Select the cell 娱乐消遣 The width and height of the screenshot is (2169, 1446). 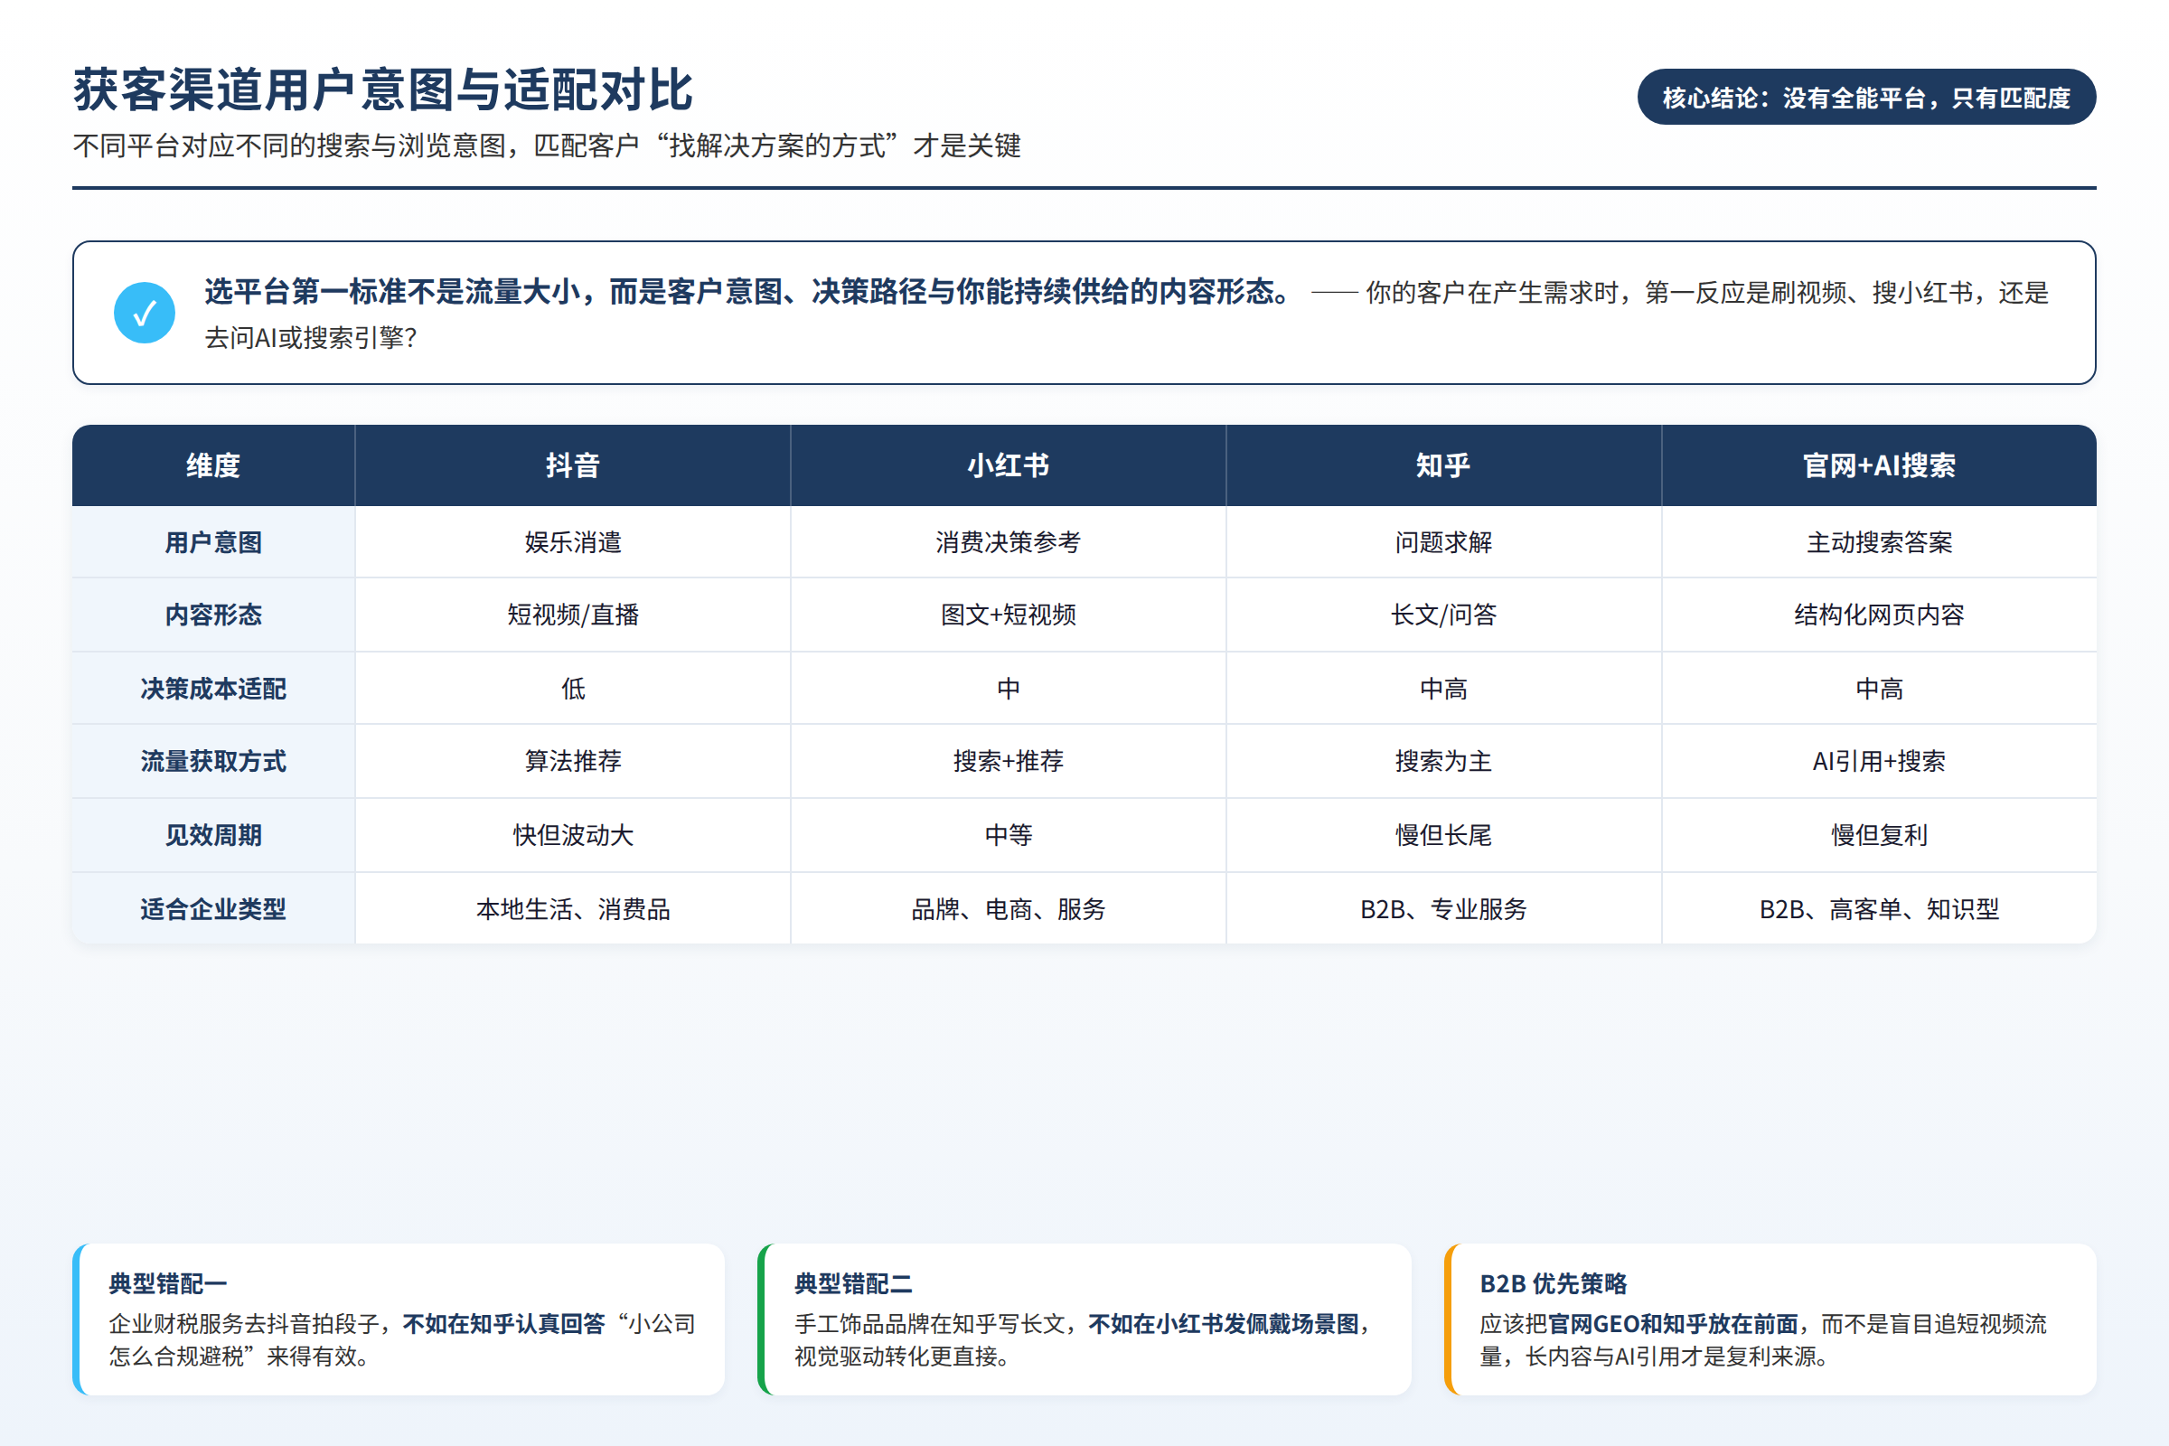point(573,542)
